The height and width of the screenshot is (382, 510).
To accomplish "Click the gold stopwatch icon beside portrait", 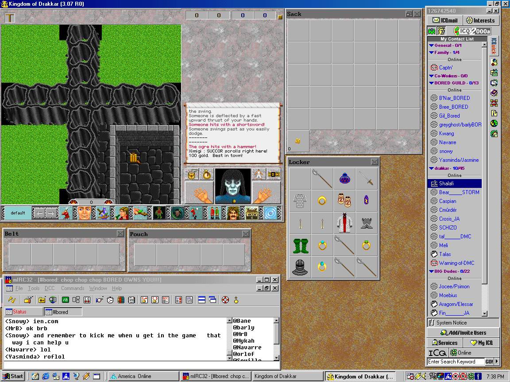I will point(206,174).
